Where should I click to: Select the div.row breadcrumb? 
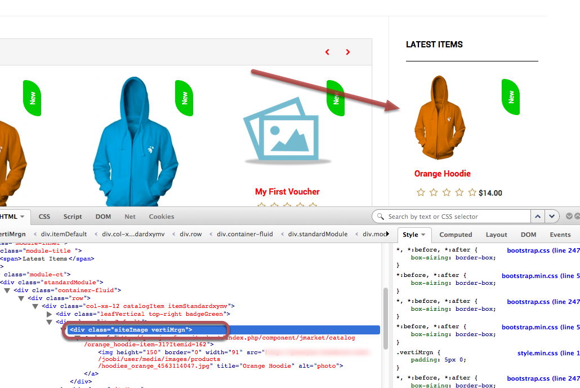(x=191, y=234)
